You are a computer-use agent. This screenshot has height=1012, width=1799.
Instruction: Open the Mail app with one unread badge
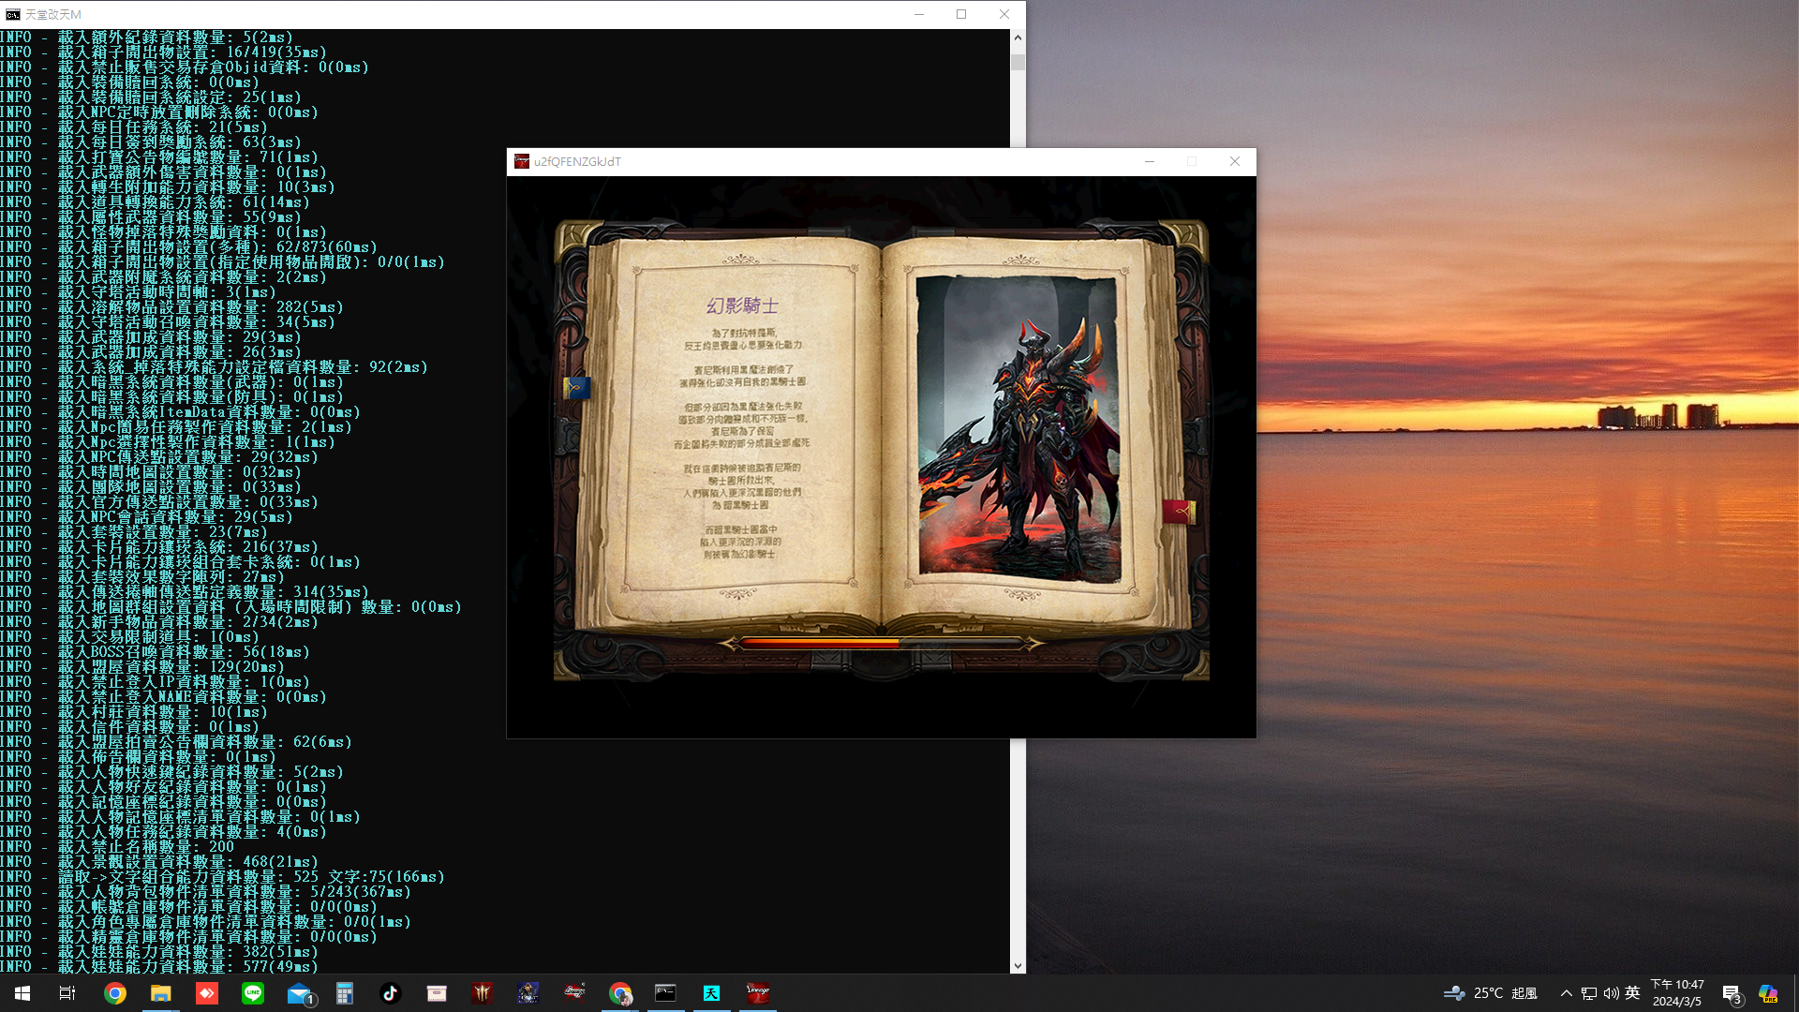(x=300, y=993)
